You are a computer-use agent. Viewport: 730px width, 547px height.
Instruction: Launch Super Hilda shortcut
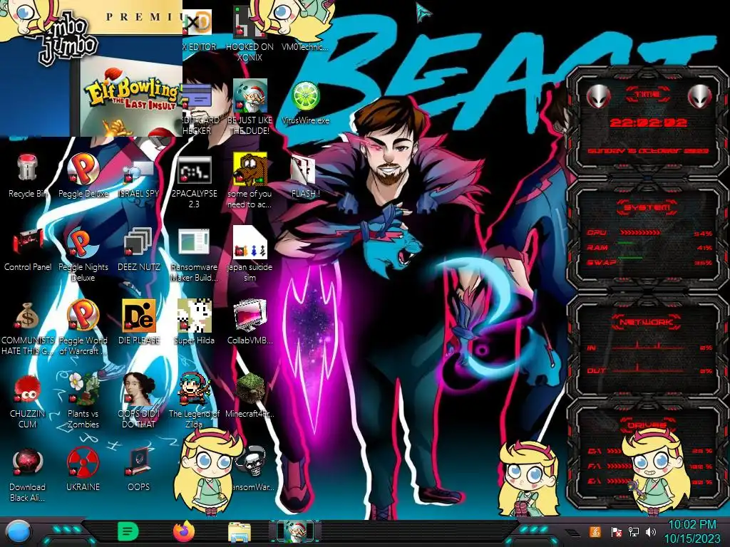(194, 316)
